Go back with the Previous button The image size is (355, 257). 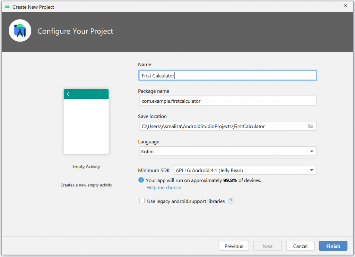pyautogui.click(x=234, y=246)
